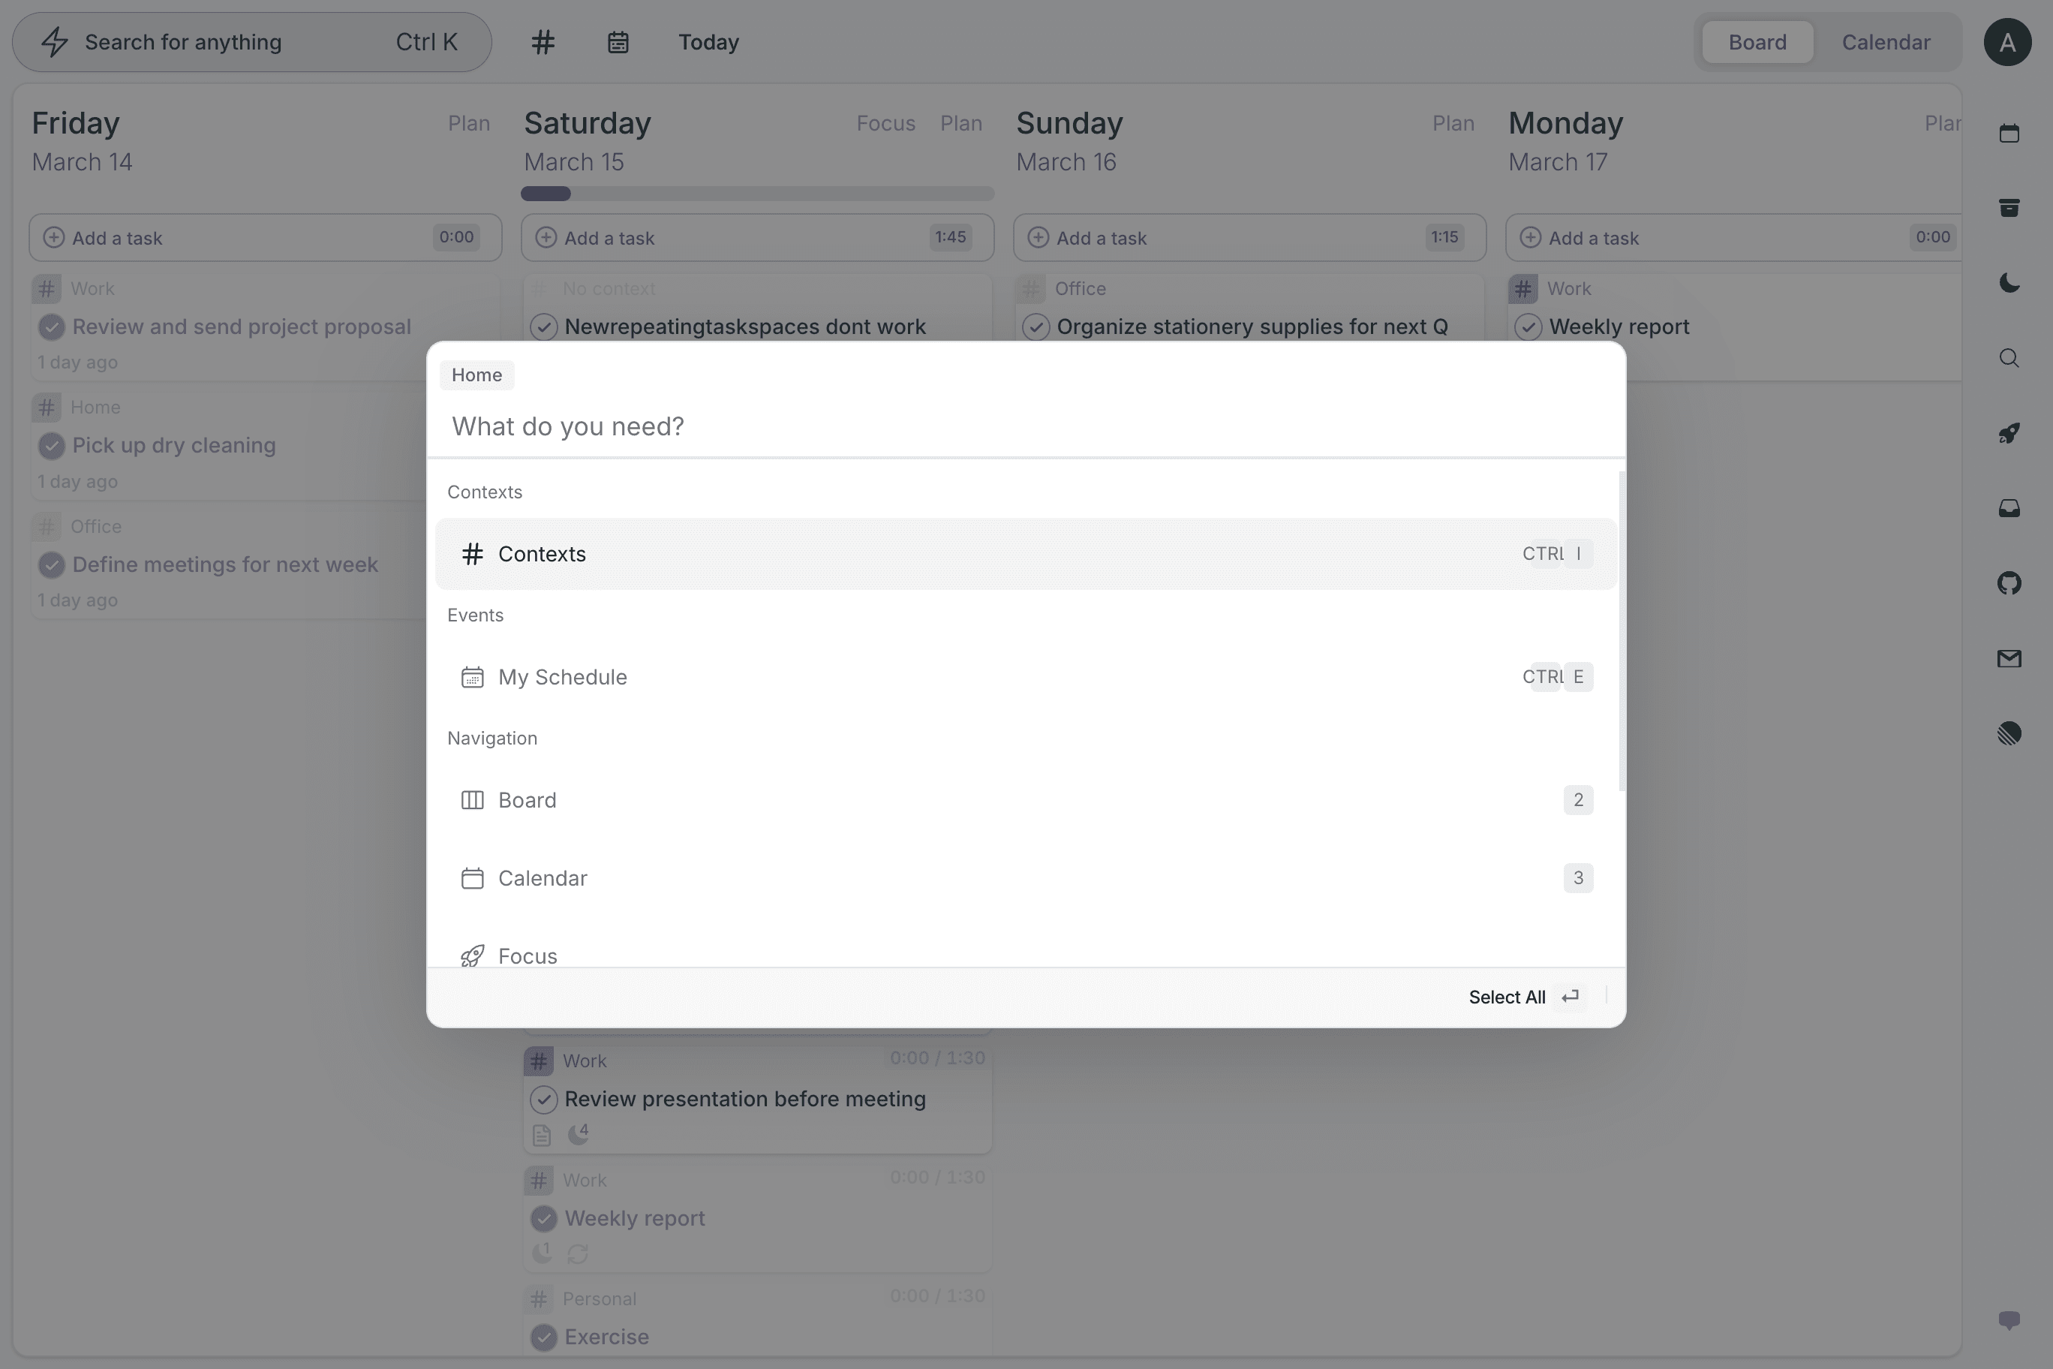This screenshot has width=2053, height=1369.
Task: Mark Weekly report on Monday as complete
Action: 1528,326
